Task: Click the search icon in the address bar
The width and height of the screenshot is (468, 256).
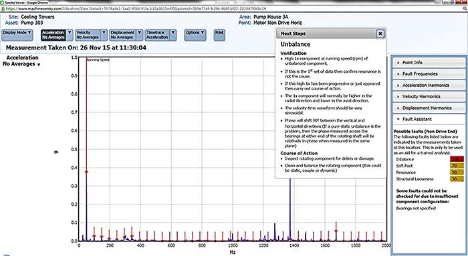Action: [465, 9]
